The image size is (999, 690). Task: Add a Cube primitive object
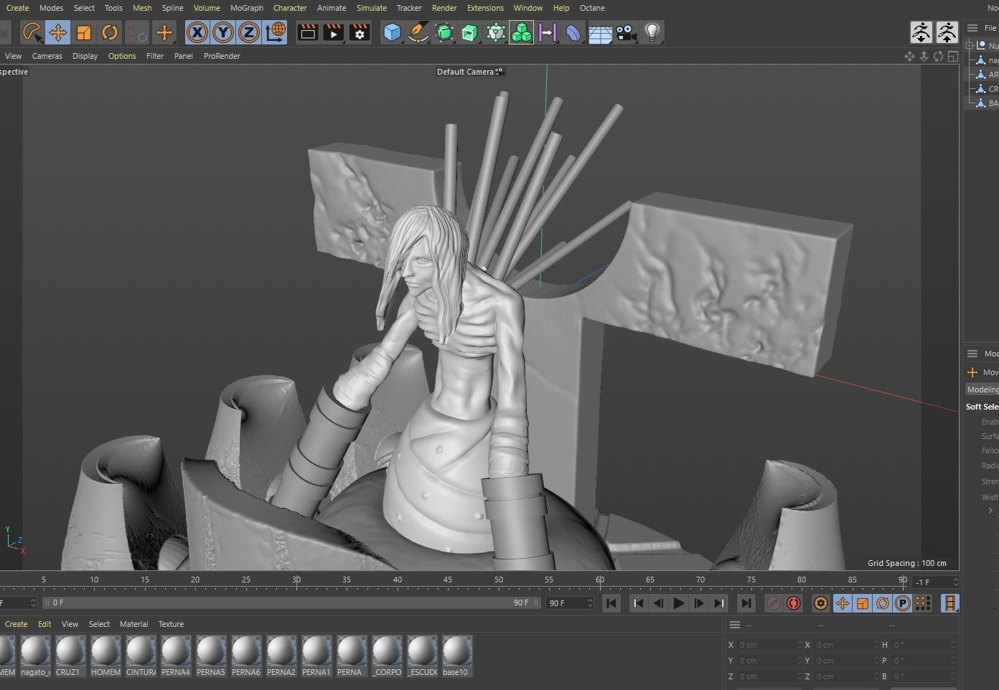pyautogui.click(x=392, y=32)
